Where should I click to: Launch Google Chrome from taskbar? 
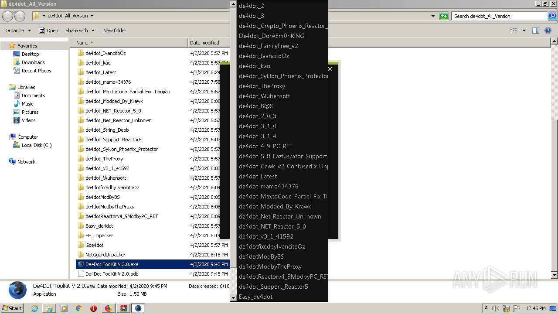(79, 308)
